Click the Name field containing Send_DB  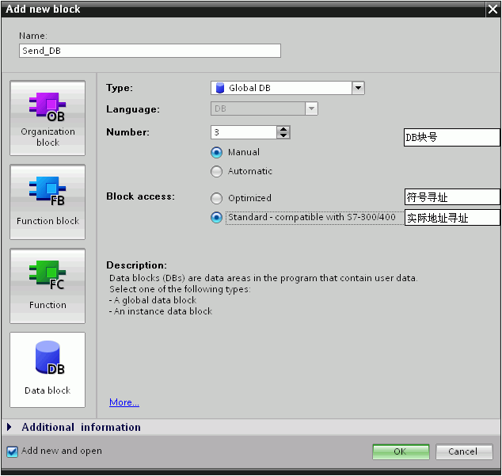(150, 51)
